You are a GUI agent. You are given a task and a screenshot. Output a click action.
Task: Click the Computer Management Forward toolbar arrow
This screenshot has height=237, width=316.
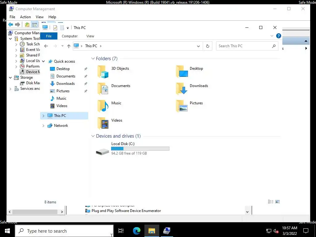[18, 25]
